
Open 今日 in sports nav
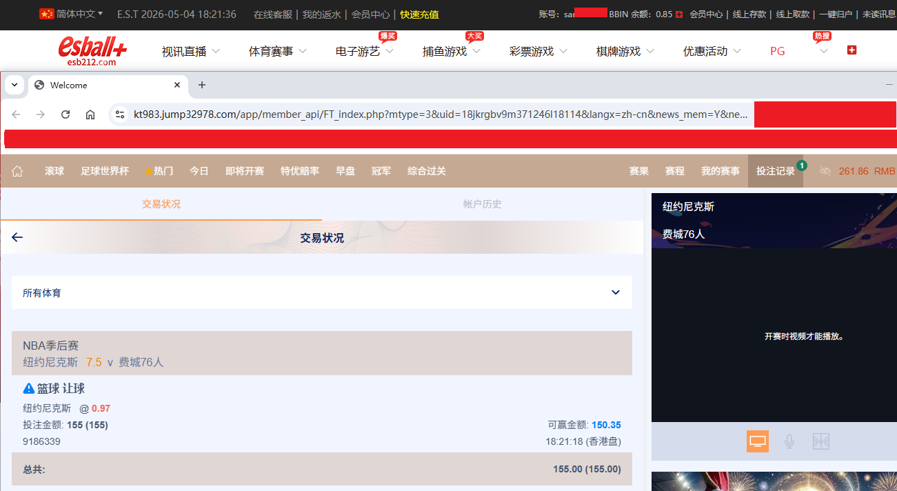click(x=199, y=171)
